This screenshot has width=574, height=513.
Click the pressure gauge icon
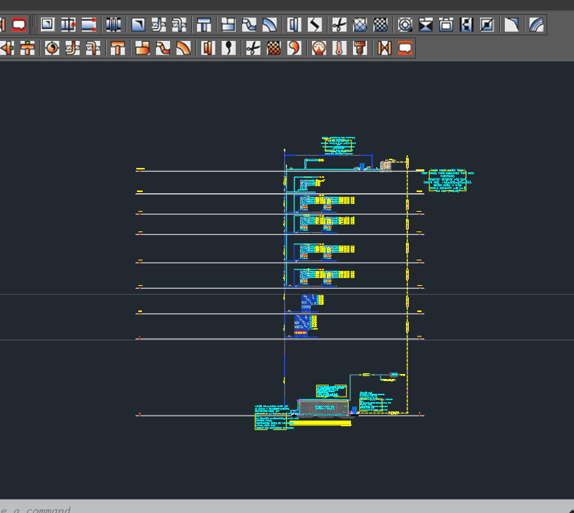pyautogui.click(x=319, y=48)
